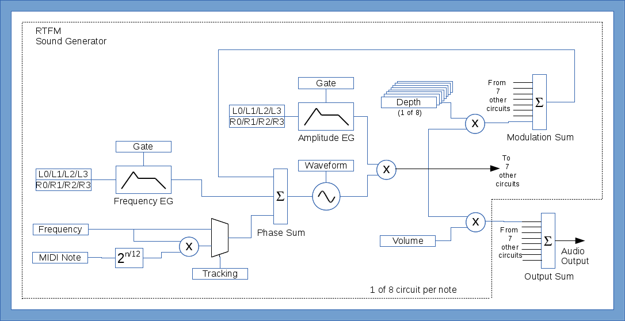
Task: Select the Waveform parameter box
Action: (326, 166)
